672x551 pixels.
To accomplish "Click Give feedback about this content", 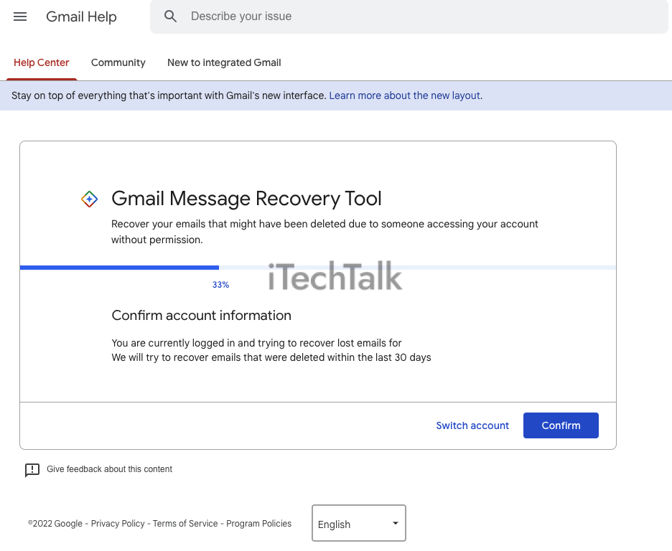I will tap(109, 469).
